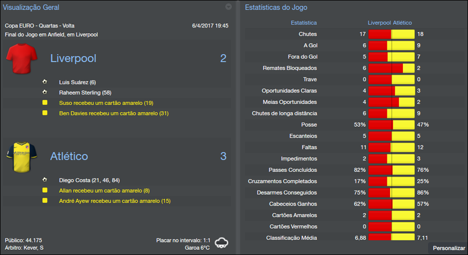Select the Chutes statistics row label
Image resolution: width=468 pixels, height=255 pixels.
pos(308,34)
